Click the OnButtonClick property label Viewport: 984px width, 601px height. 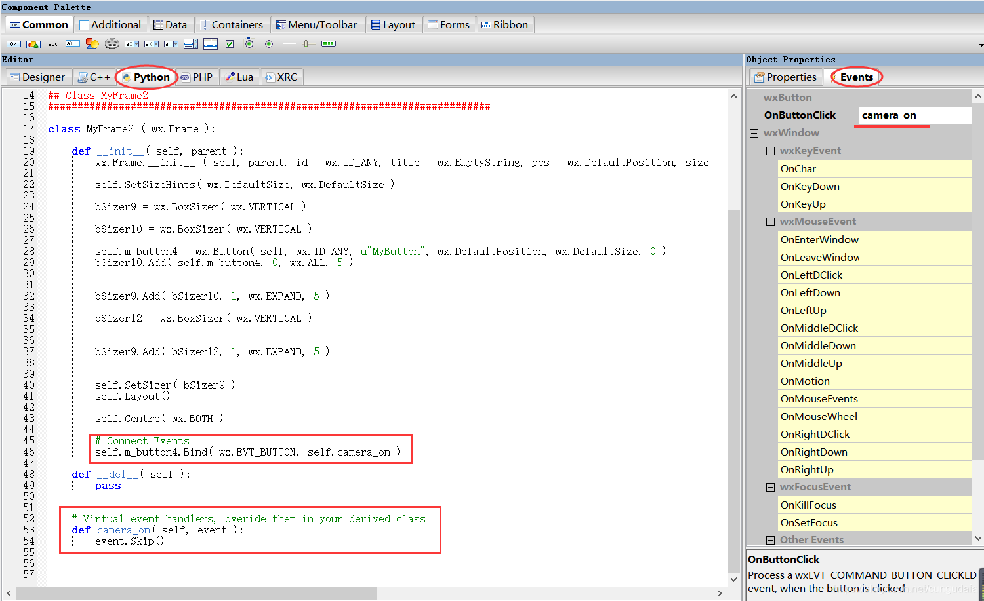pos(800,115)
